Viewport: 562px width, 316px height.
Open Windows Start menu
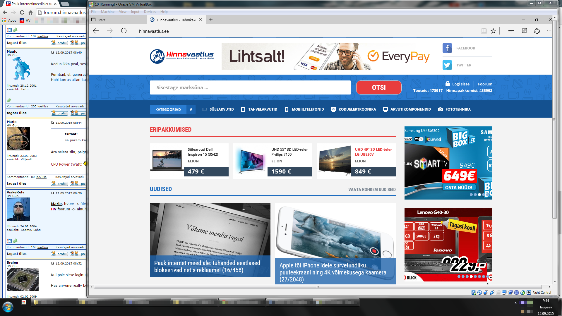point(8,307)
